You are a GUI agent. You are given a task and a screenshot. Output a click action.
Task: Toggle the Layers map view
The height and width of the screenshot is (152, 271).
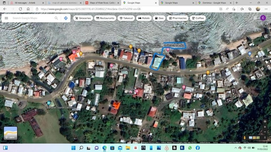click(x=10, y=133)
